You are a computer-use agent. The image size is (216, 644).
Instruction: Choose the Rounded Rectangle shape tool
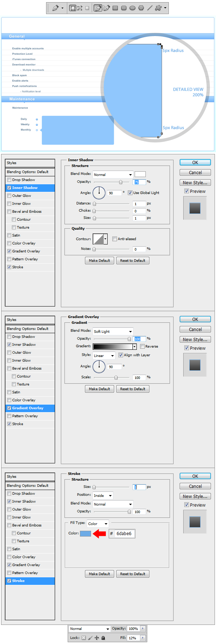point(124,8)
